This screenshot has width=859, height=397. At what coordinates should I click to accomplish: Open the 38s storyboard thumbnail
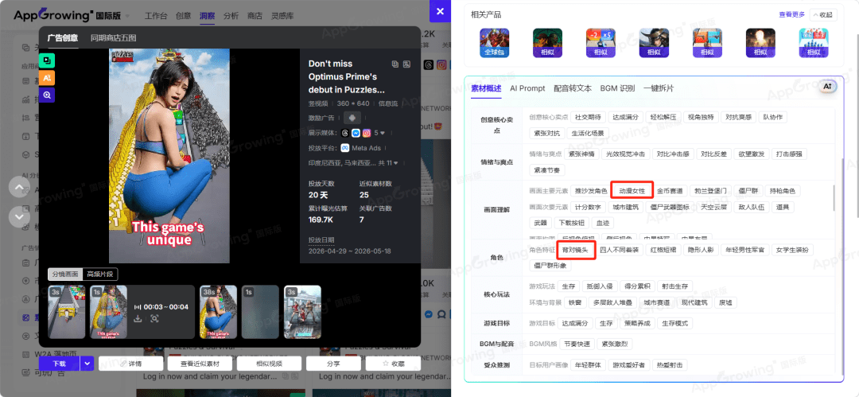(219, 312)
